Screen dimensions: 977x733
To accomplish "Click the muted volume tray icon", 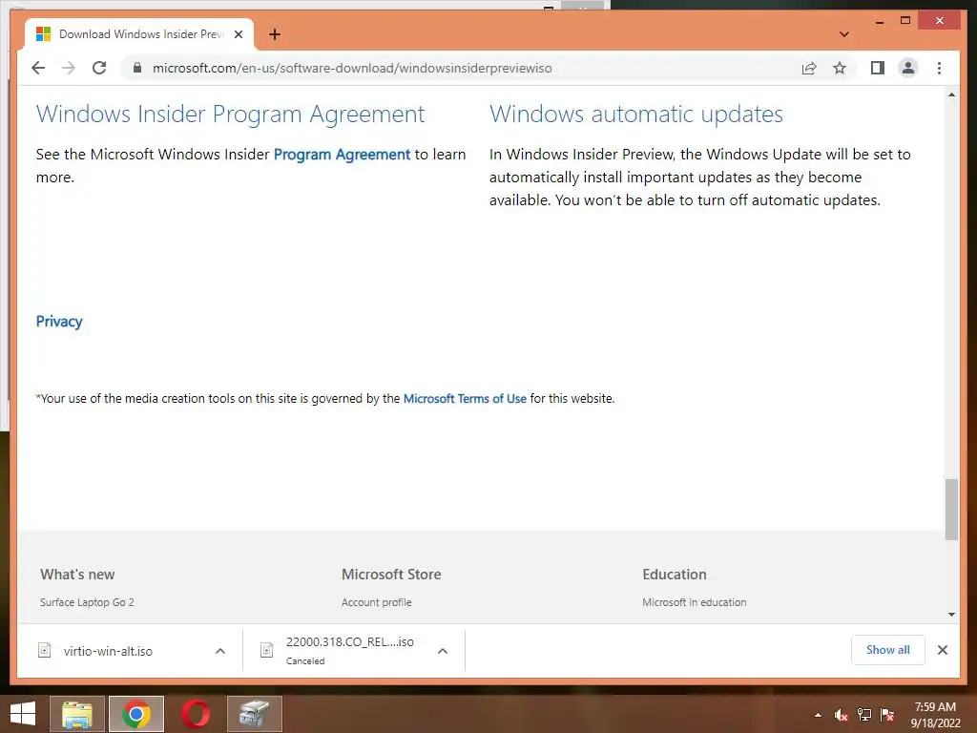I will tap(842, 715).
